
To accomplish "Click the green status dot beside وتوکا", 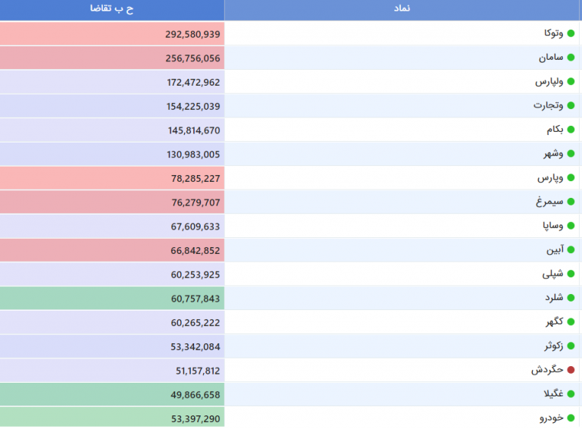I will pyautogui.click(x=571, y=33).
